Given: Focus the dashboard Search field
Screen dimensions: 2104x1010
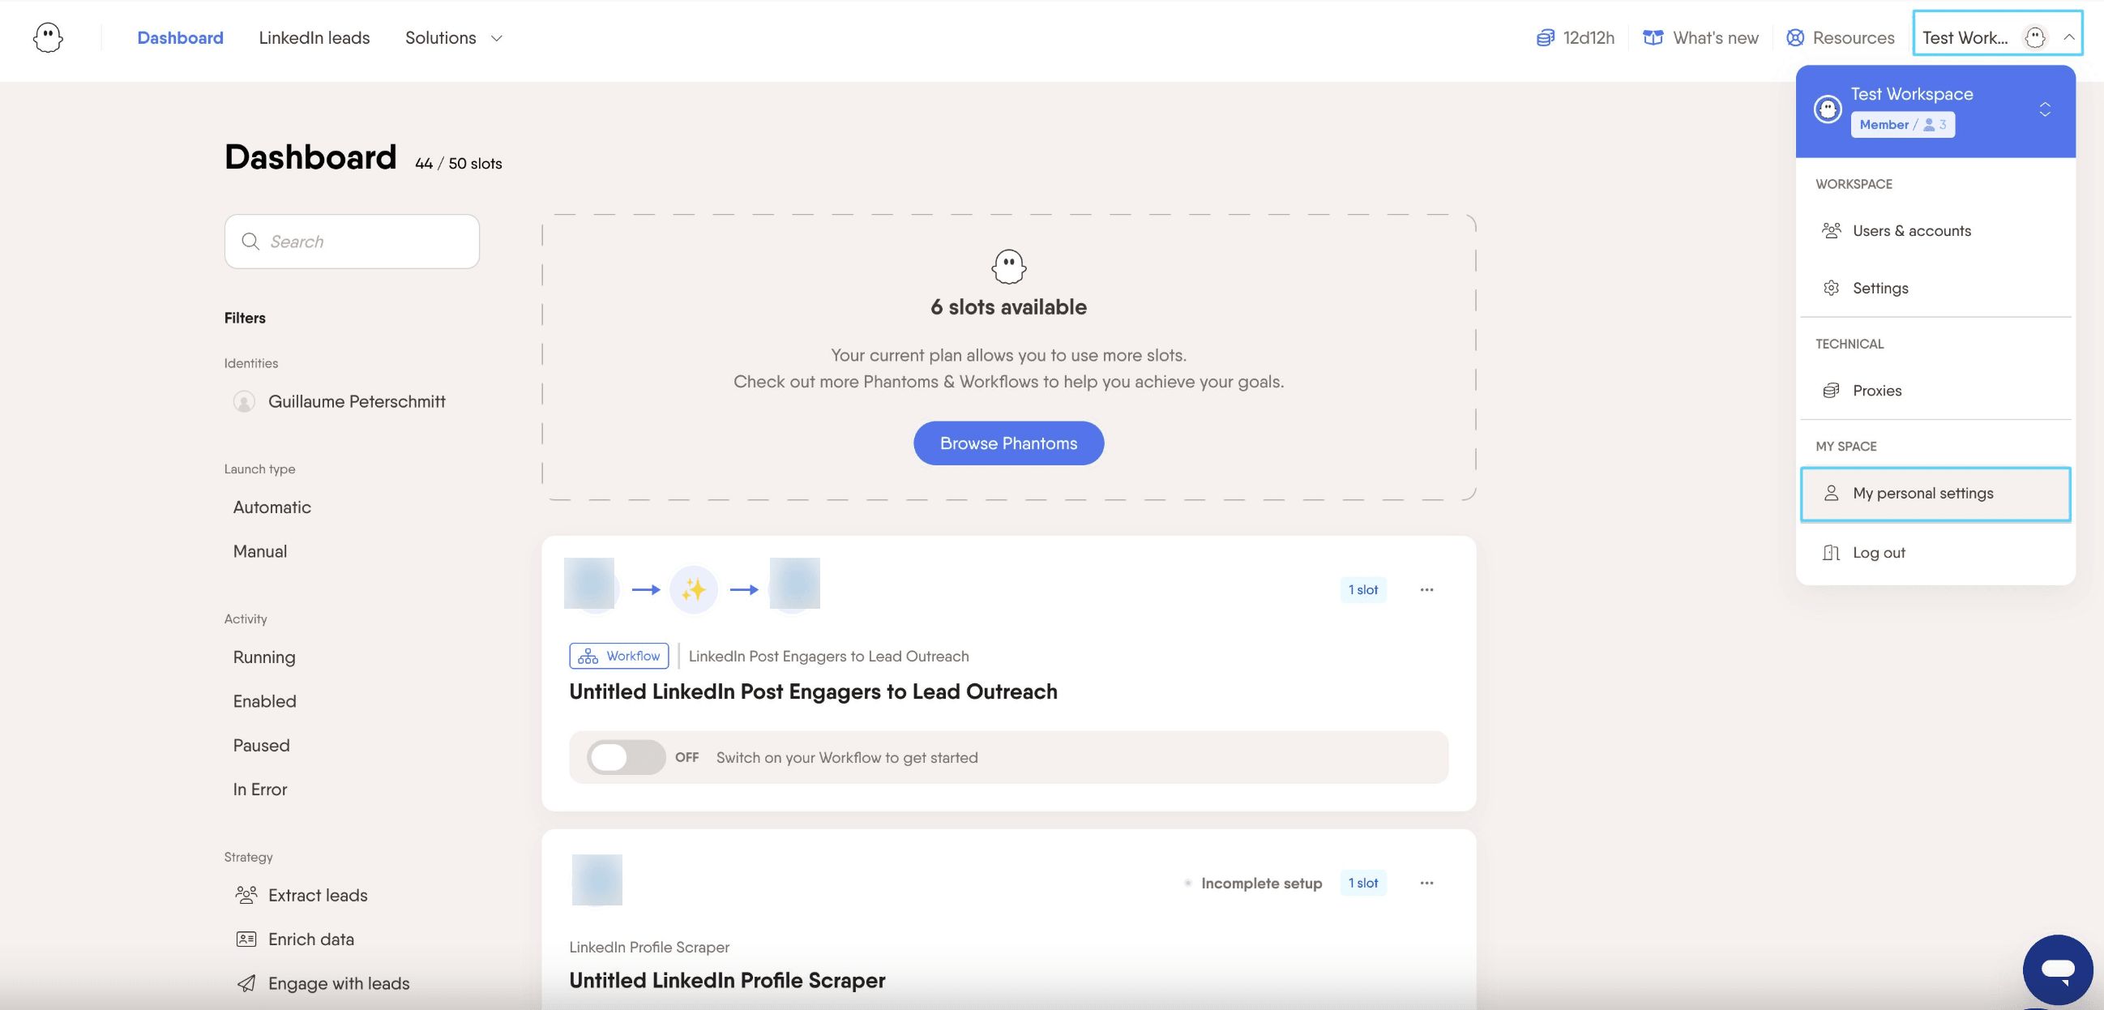Looking at the screenshot, I should [352, 241].
